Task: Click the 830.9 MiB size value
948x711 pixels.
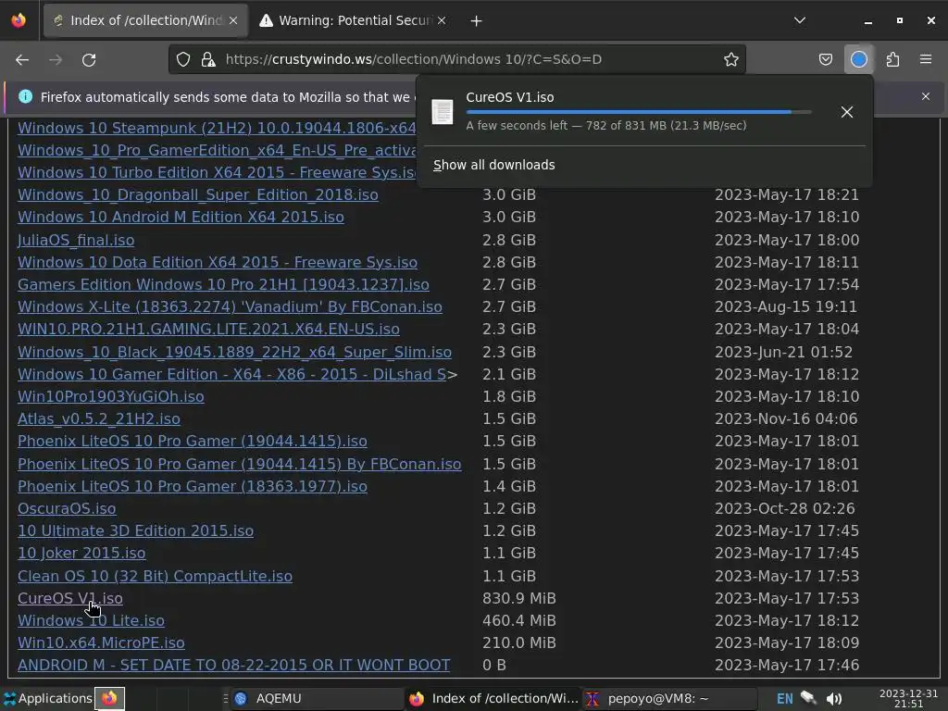Action: pos(518,598)
